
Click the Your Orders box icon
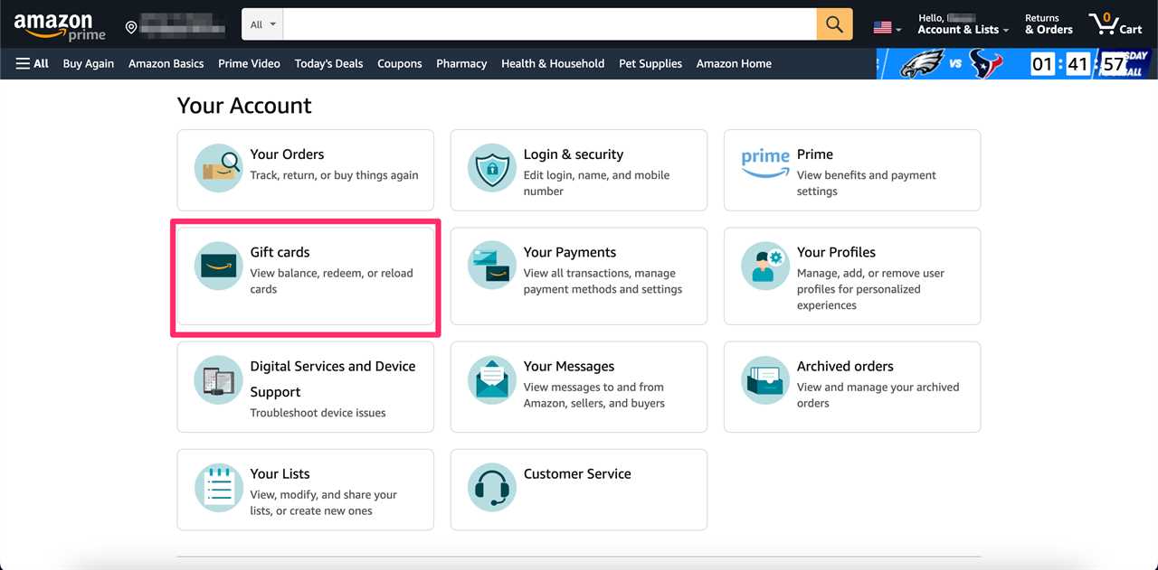click(x=217, y=167)
